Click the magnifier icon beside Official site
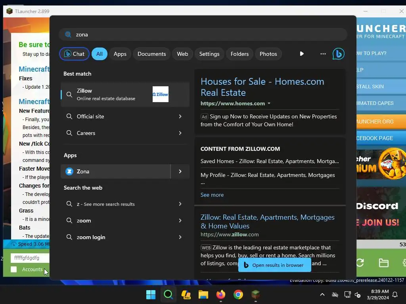Viewport: 406px width, 304px height. pos(69,116)
